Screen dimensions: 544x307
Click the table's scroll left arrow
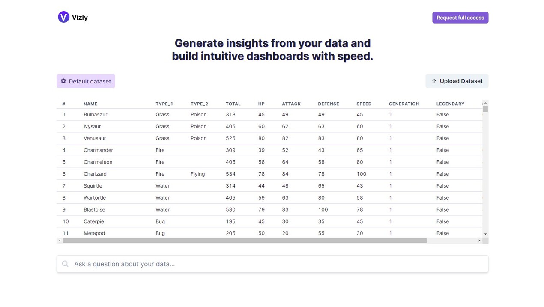pos(60,241)
